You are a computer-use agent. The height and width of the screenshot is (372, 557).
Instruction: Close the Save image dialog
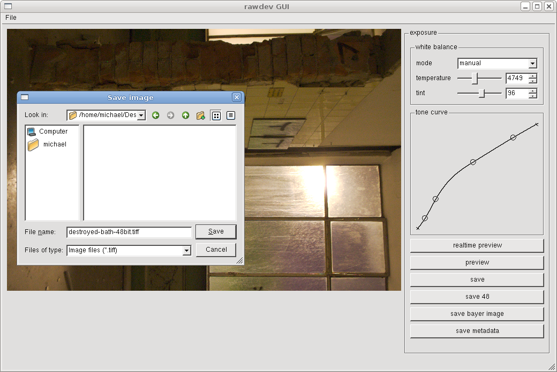pos(236,97)
